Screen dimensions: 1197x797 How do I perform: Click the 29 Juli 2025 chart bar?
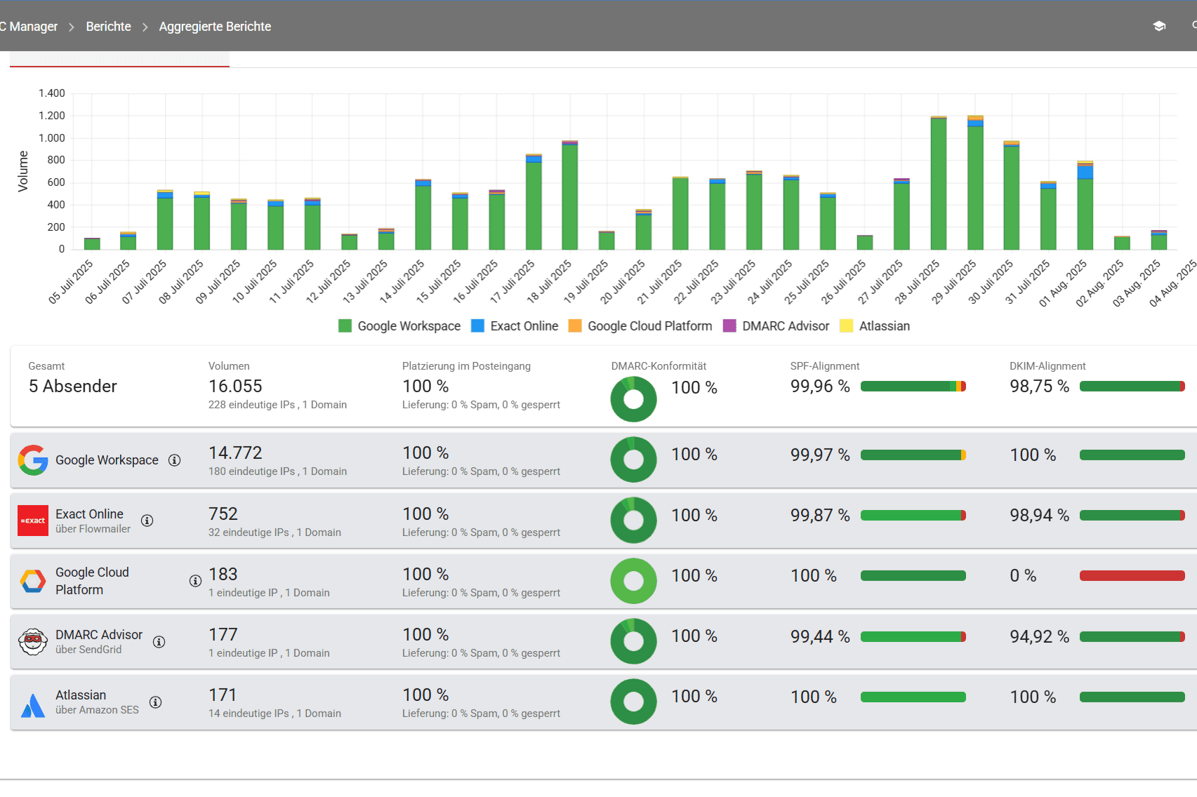pos(975,186)
